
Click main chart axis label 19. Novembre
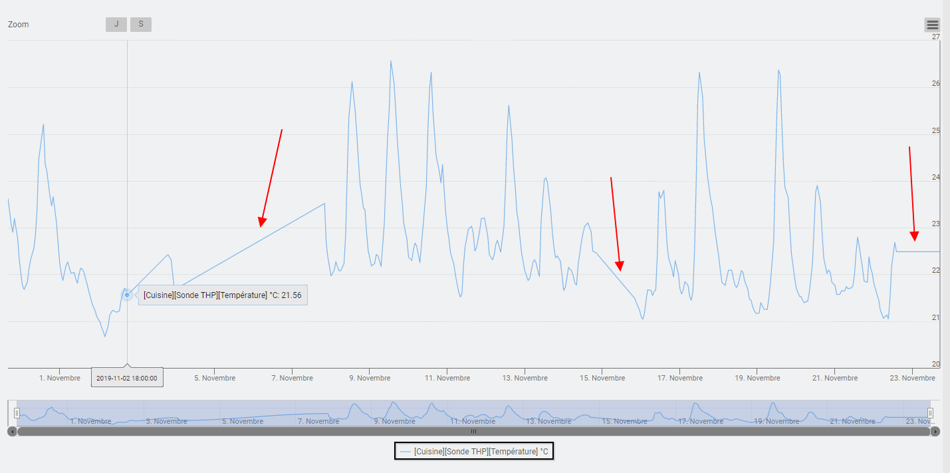click(758, 378)
